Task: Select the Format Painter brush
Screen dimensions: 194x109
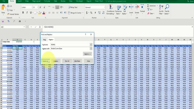Action: click(8, 14)
